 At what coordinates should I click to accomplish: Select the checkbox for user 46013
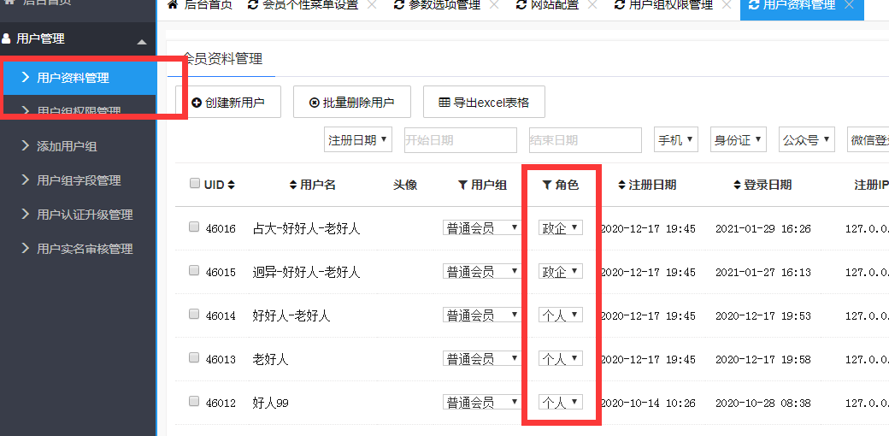point(194,358)
